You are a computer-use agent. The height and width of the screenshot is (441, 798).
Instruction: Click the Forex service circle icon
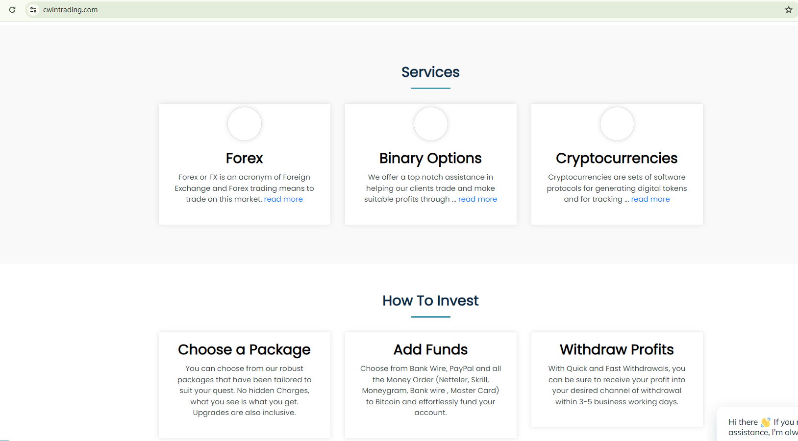(244, 124)
